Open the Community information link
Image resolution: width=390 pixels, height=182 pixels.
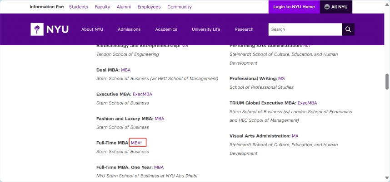(x=180, y=7)
